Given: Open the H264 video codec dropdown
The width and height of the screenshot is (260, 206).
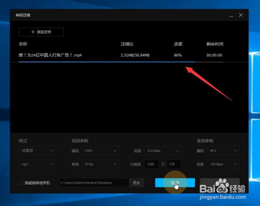Looking at the screenshot, I should (x=100, y=151).
